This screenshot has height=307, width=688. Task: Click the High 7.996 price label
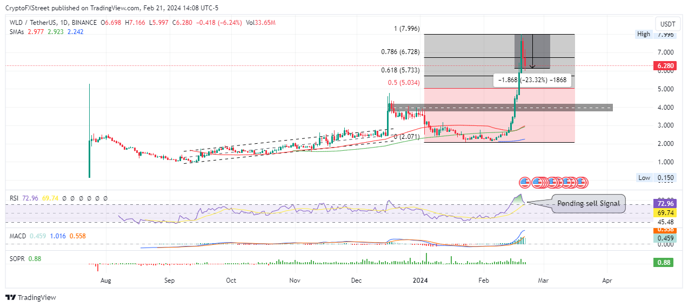coord(654,35)
